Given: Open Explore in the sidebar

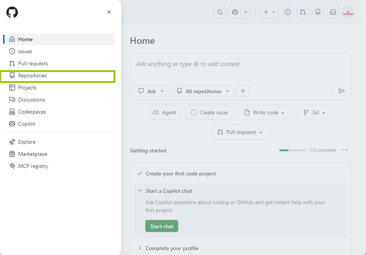Looking at the screenshot, I should coord(61,142).
